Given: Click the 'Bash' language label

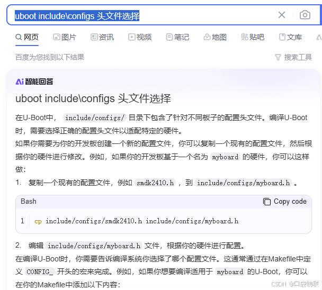Looking at the screenshot, I should 29,201.
